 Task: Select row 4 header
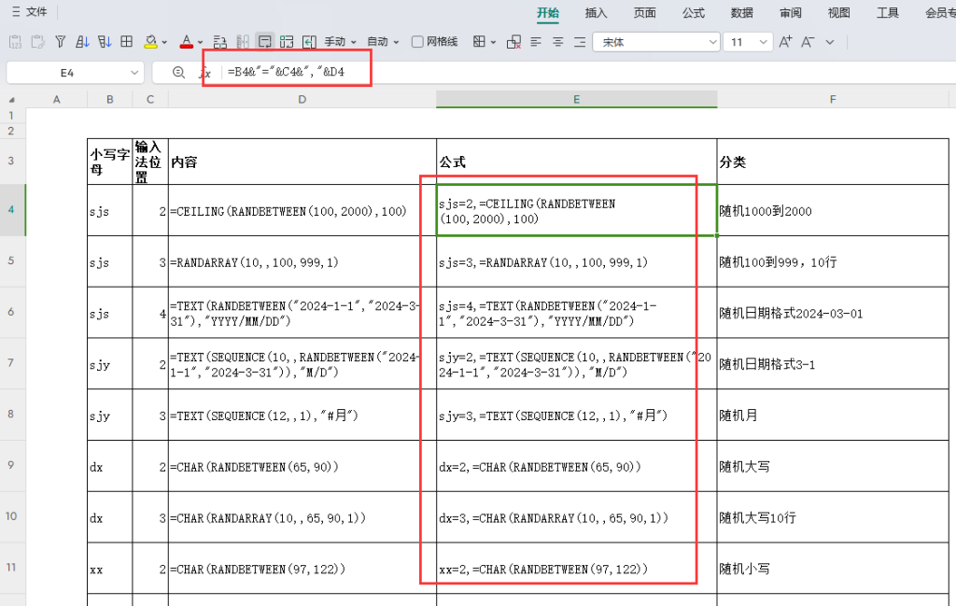(x=12, y=210)
